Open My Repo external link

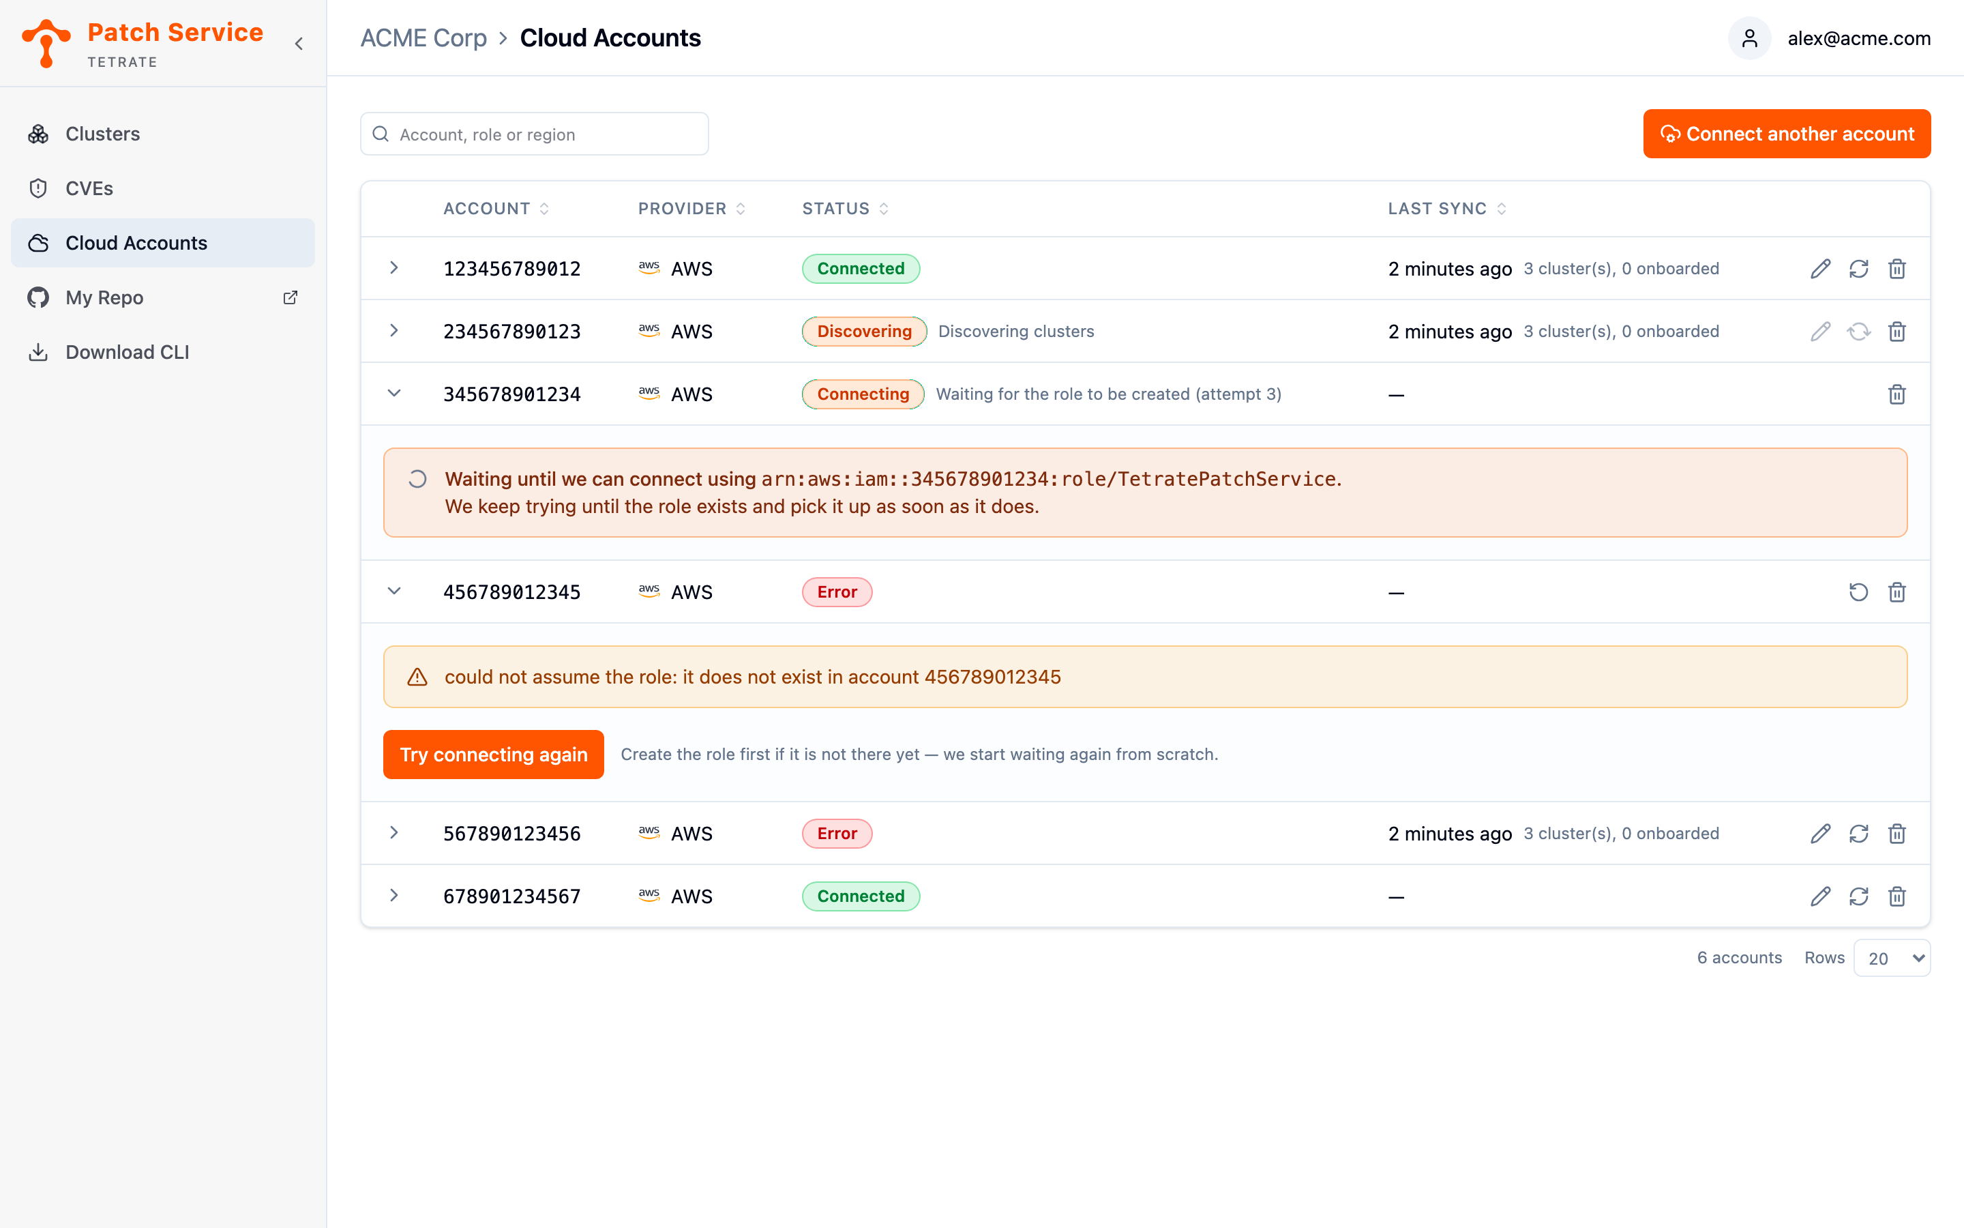pos(162,297)
